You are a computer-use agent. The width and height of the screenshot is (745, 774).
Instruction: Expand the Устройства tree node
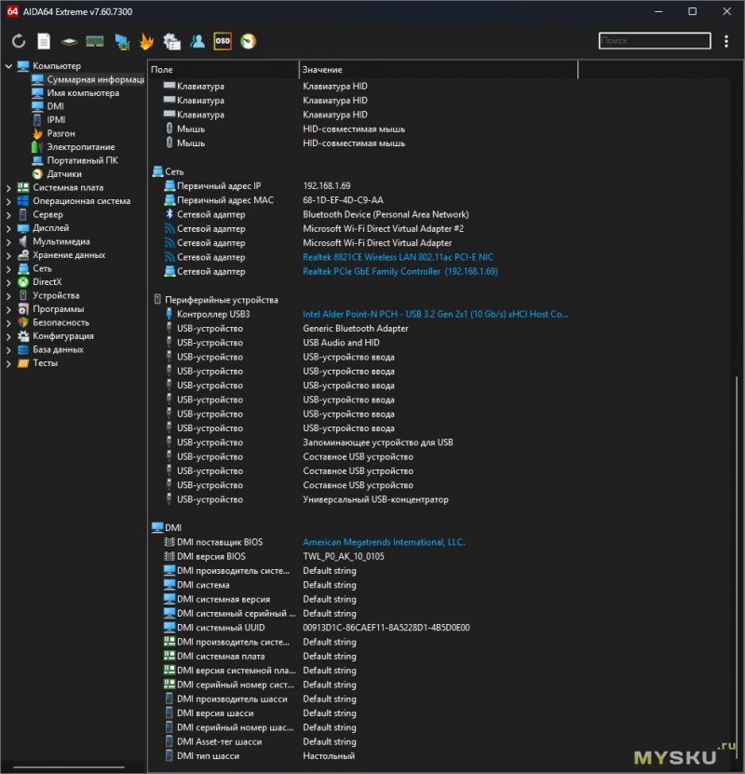(8, 295)
